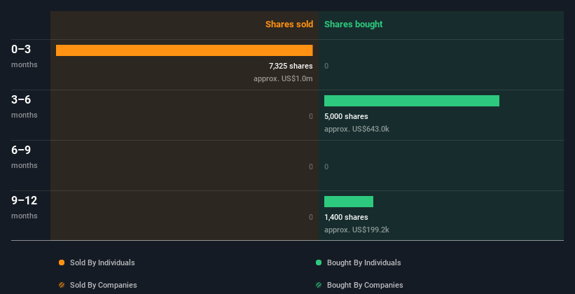The height and width of the screenshot is (294, 575).
Task: Click the Bought By Individuals legend dot
Action: [318, 262]
